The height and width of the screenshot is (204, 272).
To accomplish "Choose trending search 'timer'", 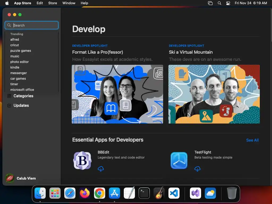I will [x=14, y=84].
